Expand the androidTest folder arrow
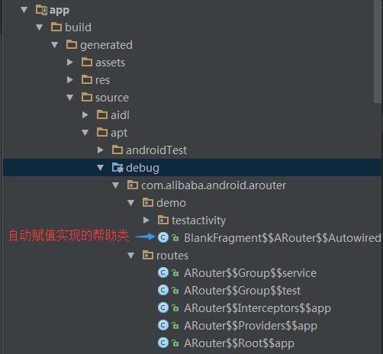 tap(101, 150)
